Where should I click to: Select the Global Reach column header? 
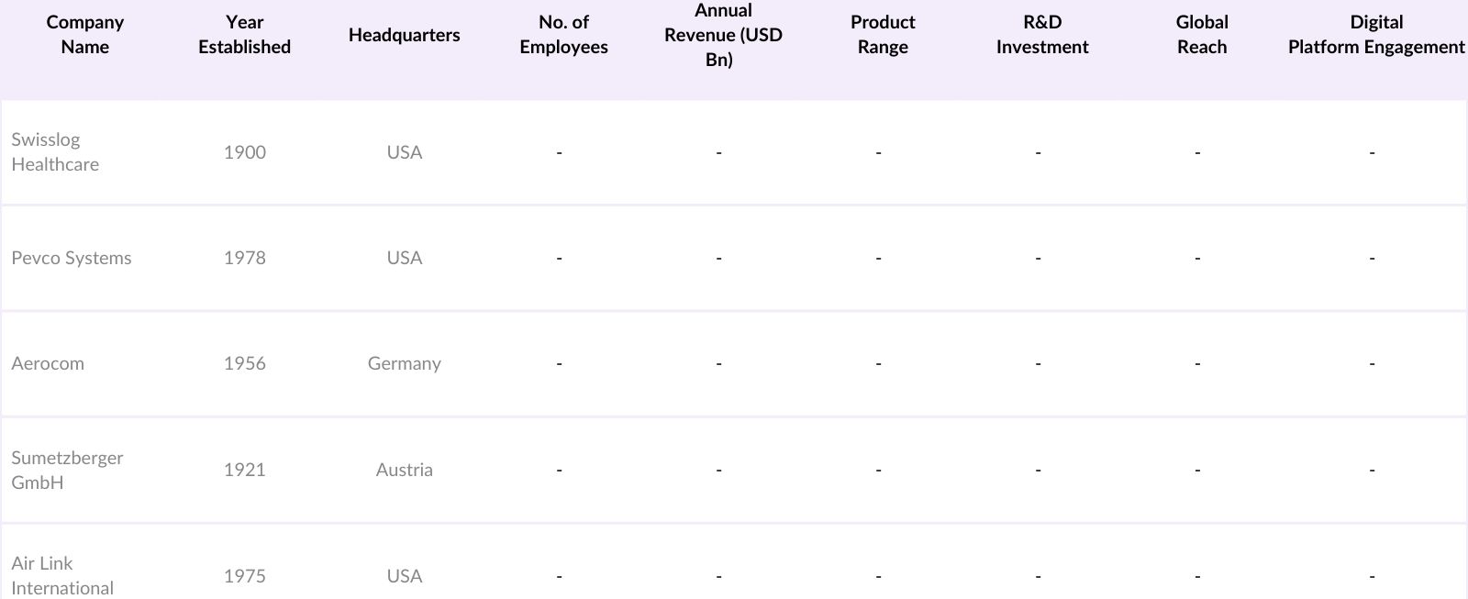pos(1202,35)
